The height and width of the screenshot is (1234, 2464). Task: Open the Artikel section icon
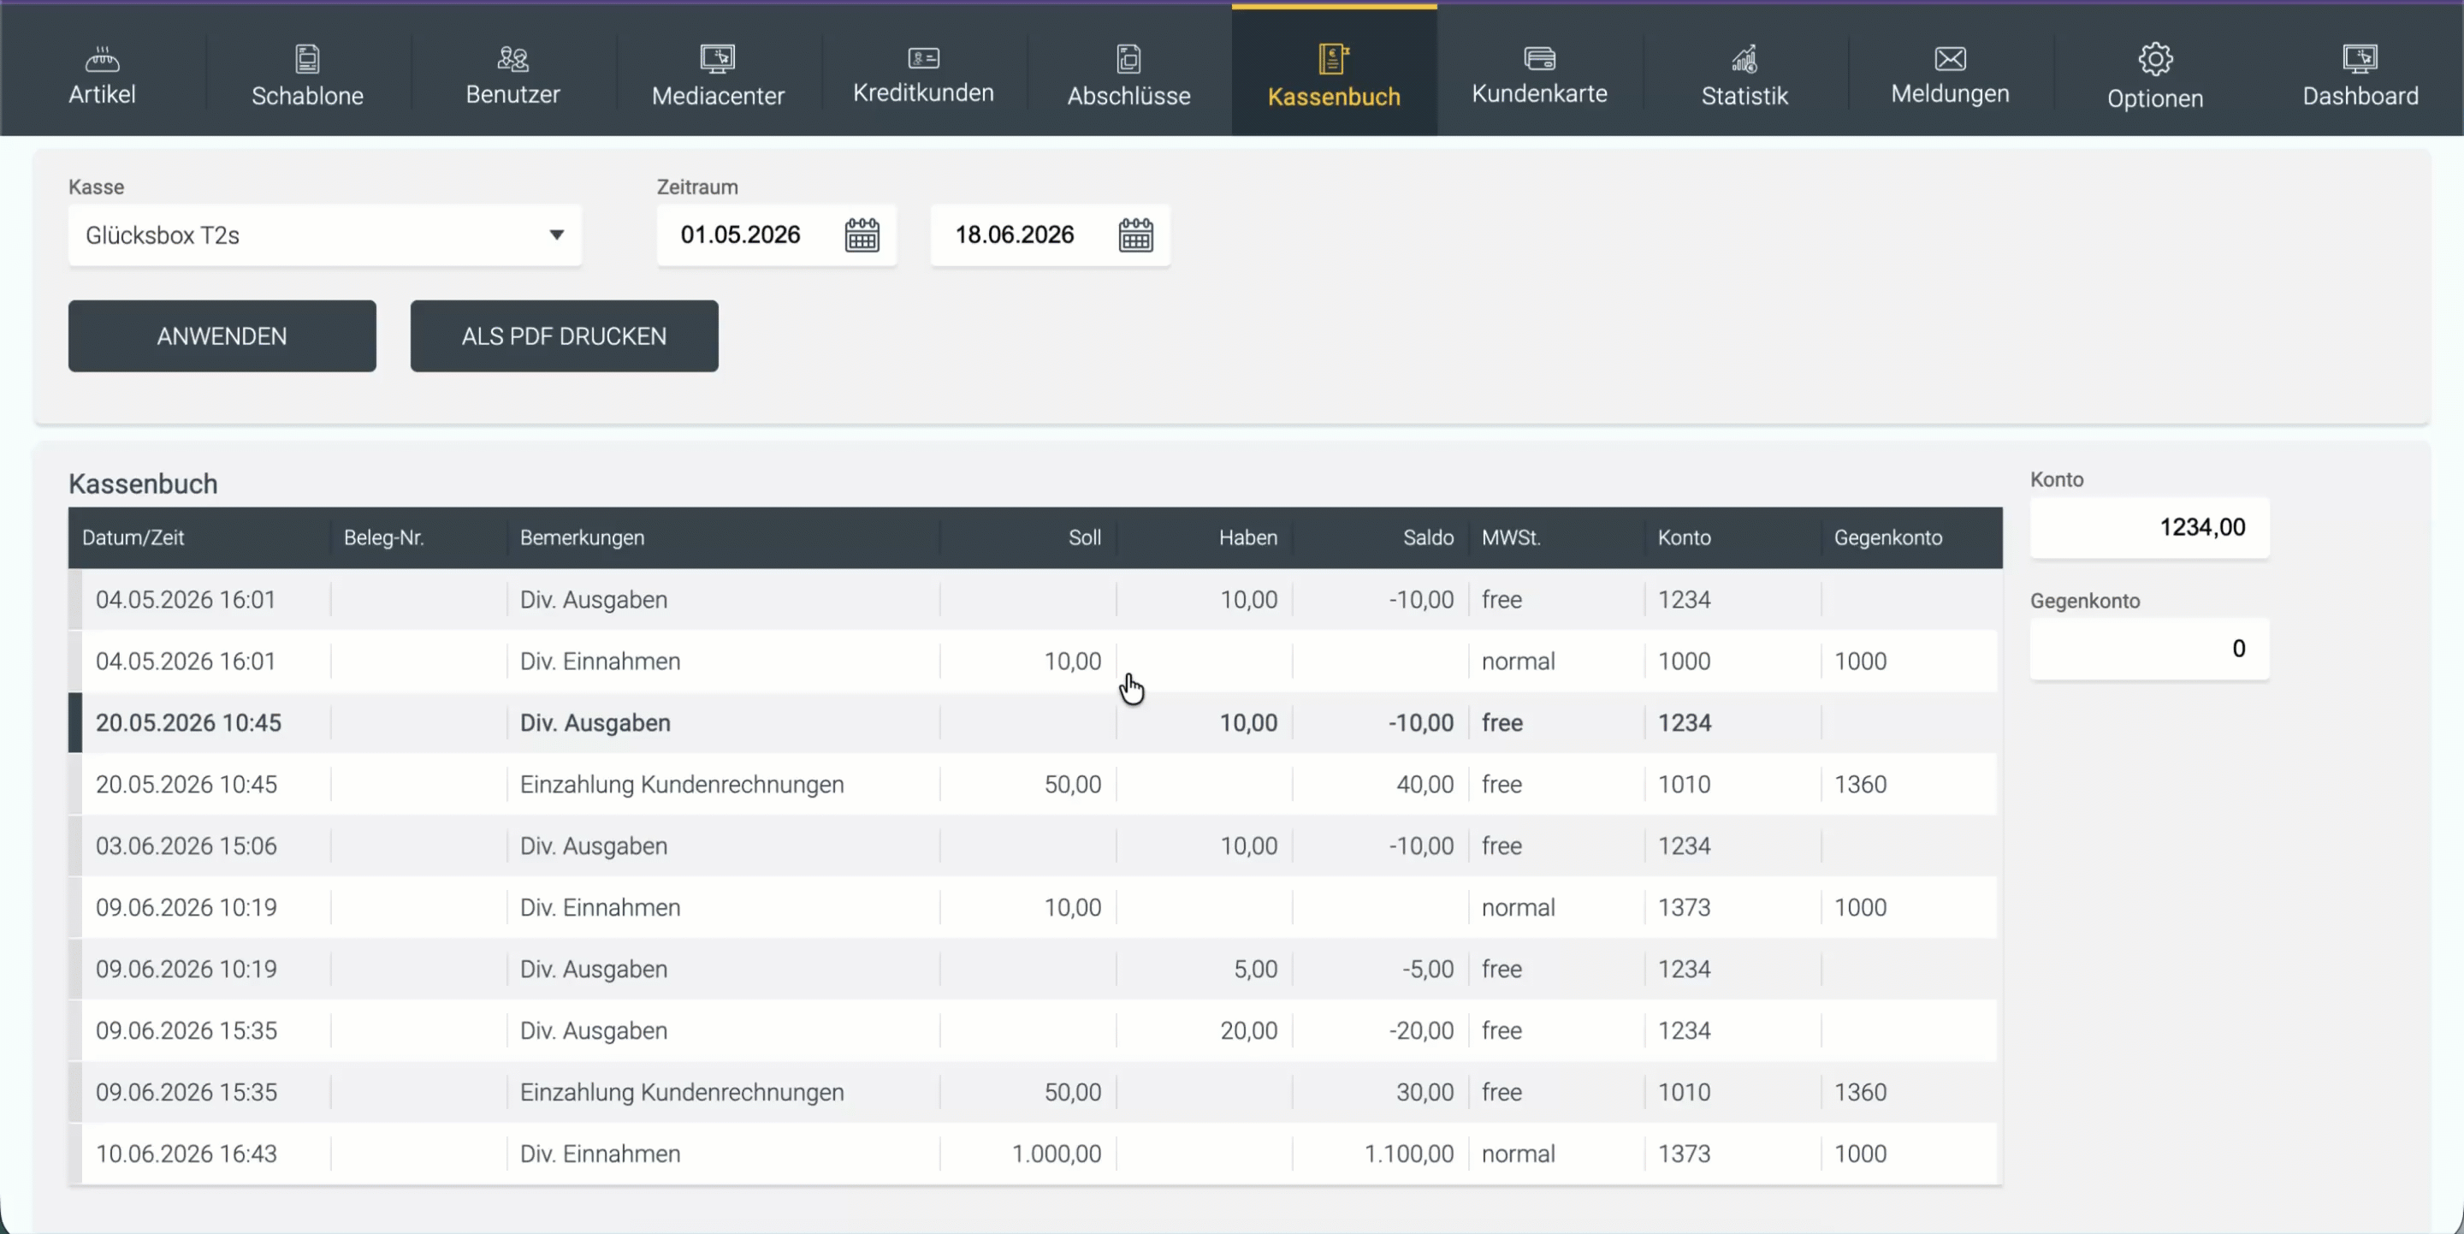click(102, 59)
